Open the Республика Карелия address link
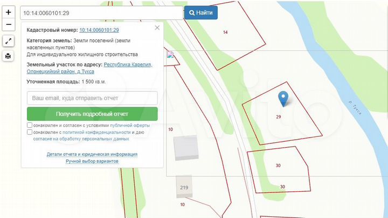This screenshot has height=218, width=388. (128, 64)
